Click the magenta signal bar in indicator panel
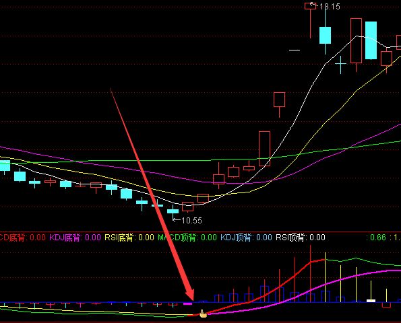The image size is (401, 323). [x=188, y=304]
